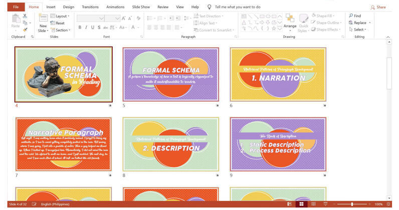The image size is (399, 210).
Task: Click Convert to SmartArt button
Action: 214,30
